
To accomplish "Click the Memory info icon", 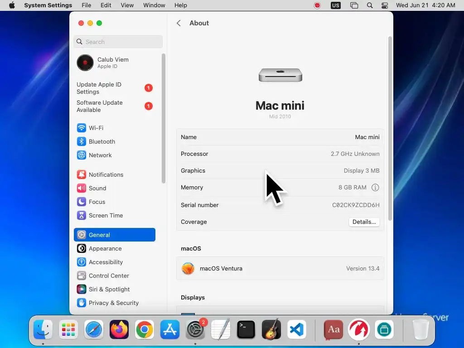I will click(375, 187).
